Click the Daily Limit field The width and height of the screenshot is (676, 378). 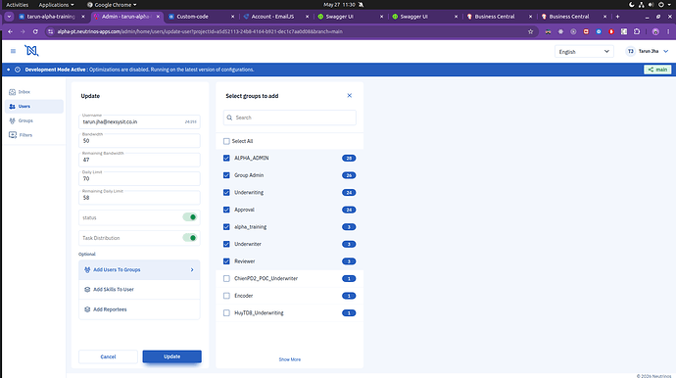pyautogui.click(x=139, y=178)
